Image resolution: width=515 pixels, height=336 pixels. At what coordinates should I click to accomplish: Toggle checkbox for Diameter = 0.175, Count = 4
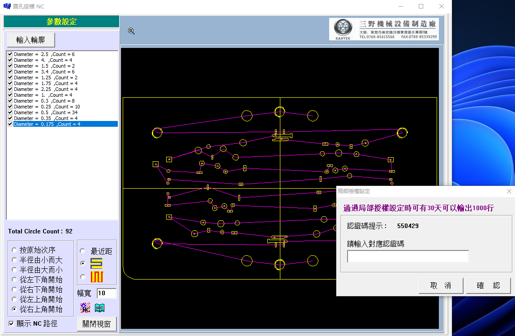pos(10,124)
